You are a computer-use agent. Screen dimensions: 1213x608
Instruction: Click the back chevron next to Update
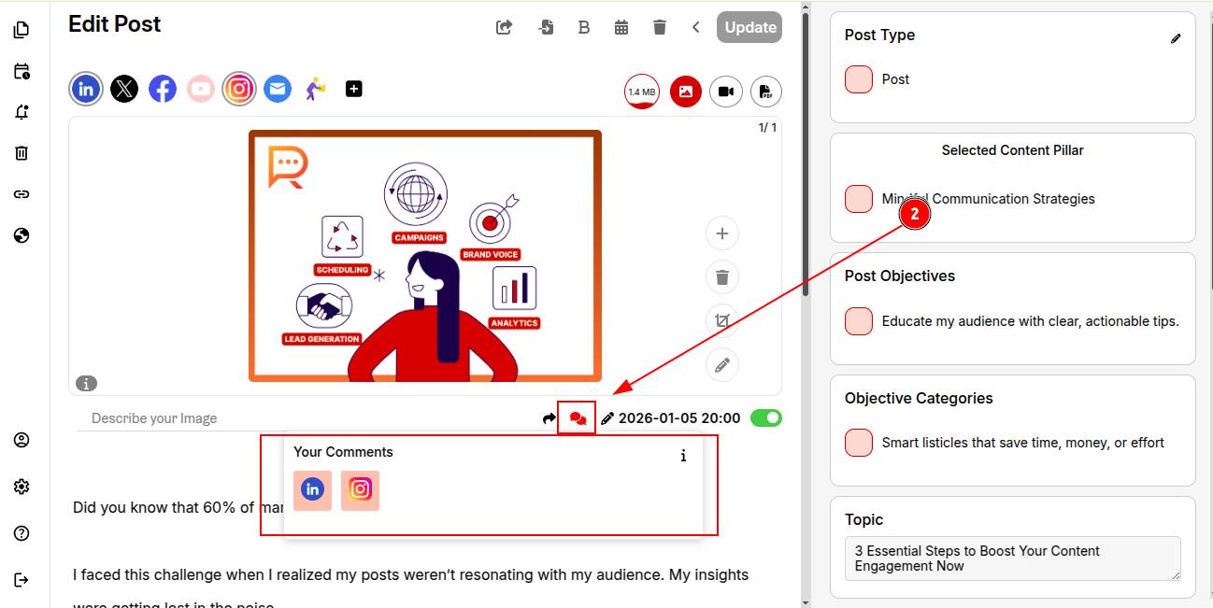coord(695,27)
